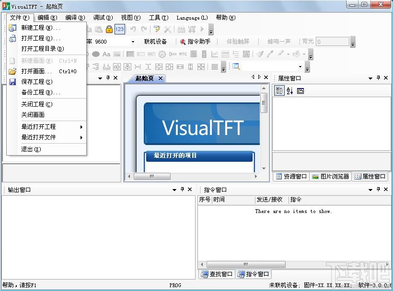
Task: Choose 备份工程 from the File menu
Action: pyautogui.click(x=47, y=92)
